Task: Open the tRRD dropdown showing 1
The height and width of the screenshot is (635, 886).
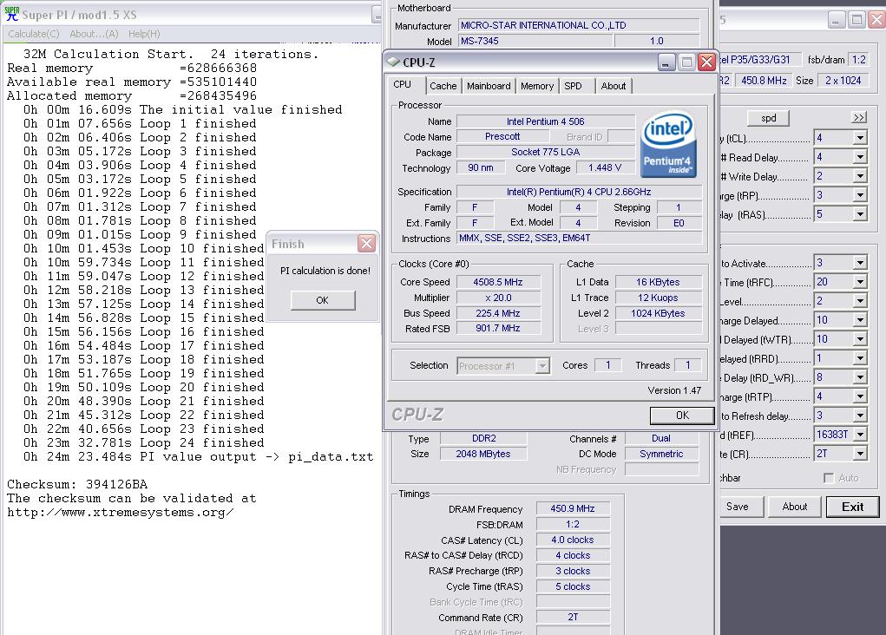Action: pos(859,358)
